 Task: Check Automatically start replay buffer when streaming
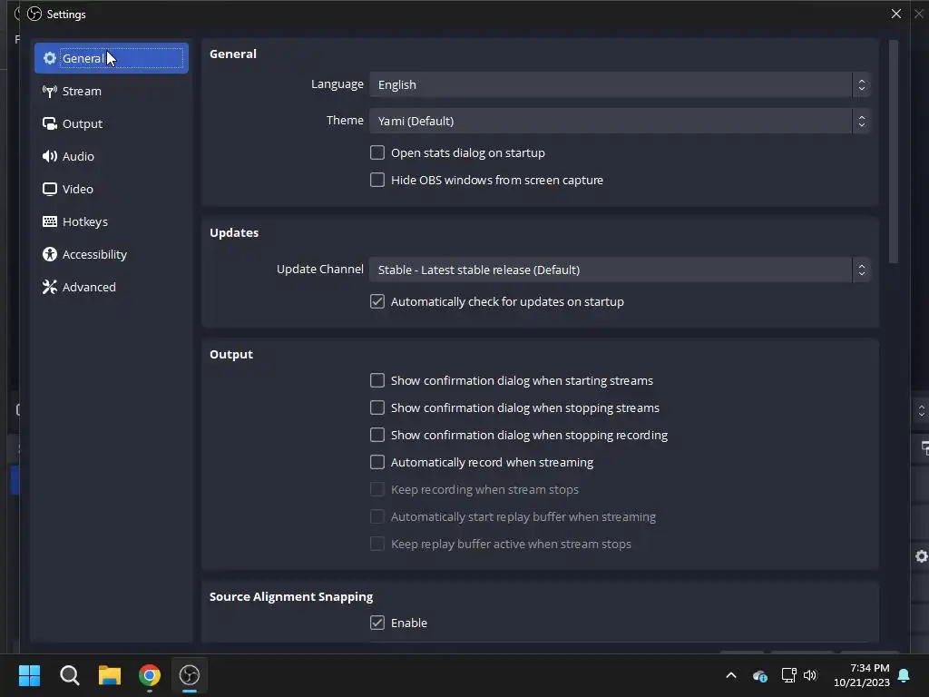pos(377,516)
